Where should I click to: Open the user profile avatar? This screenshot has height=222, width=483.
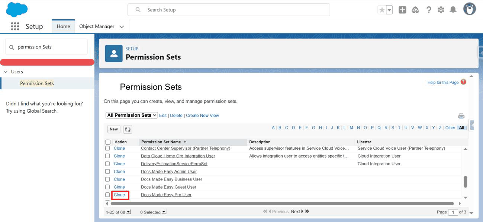click(x=470, y=9)
